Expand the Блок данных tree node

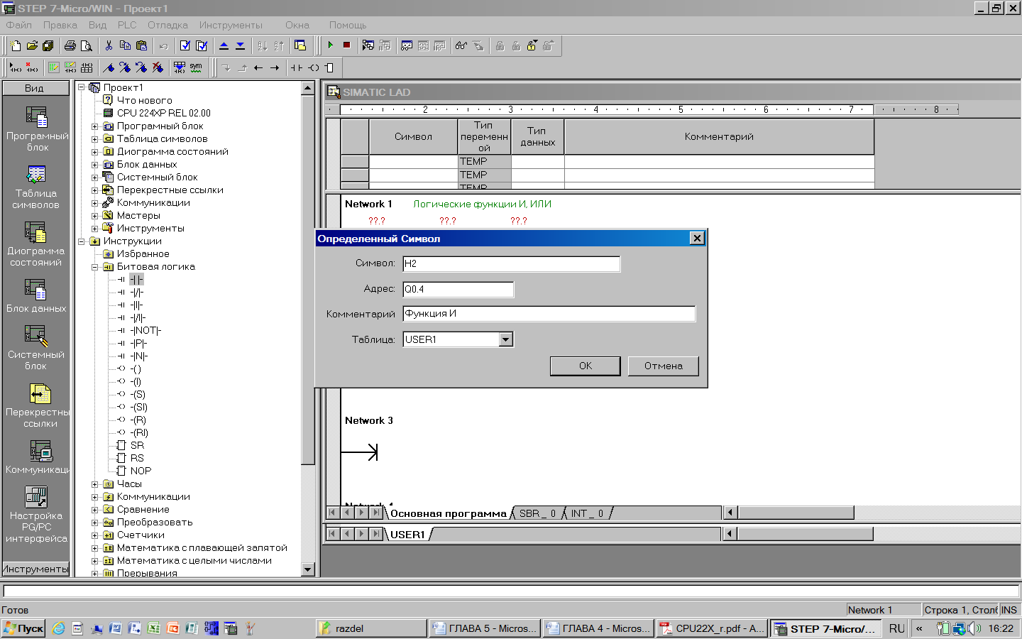(x=95, y=165)
